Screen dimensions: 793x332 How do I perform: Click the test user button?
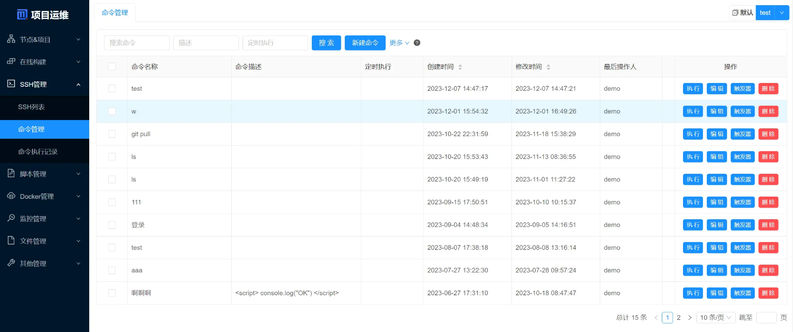[x=765, y=13]
